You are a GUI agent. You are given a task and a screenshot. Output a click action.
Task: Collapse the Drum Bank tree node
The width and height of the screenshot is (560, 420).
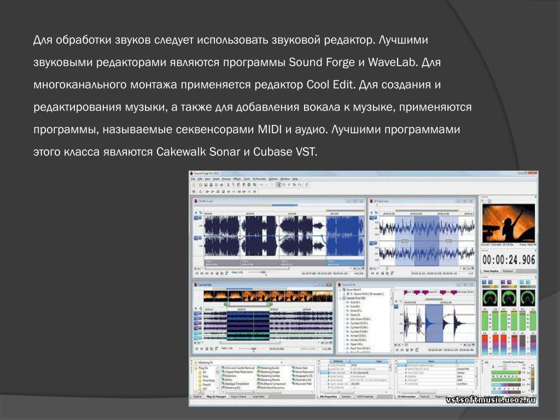[340, 290]
